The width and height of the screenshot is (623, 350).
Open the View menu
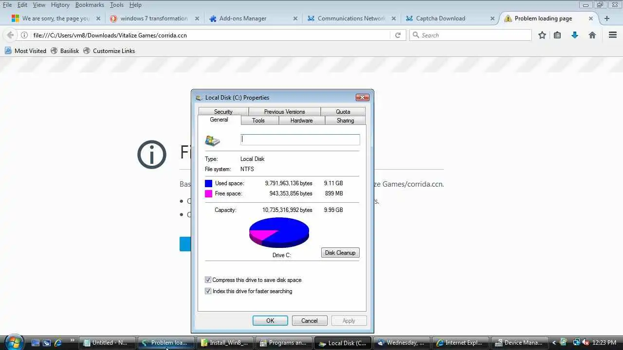[39, 5]
